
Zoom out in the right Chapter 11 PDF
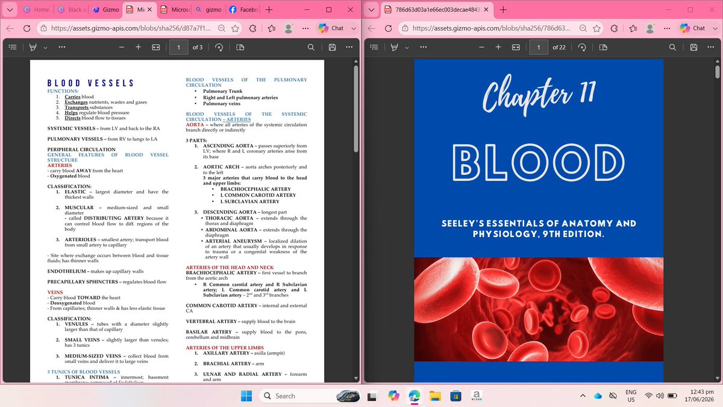click(x=482, y=47)
